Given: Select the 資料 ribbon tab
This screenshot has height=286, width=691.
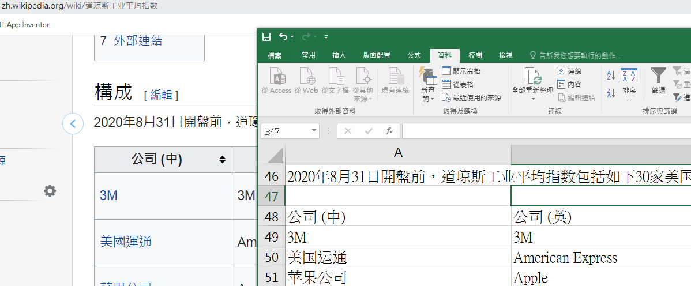Looking at the screenshot, I should [445, 55].
